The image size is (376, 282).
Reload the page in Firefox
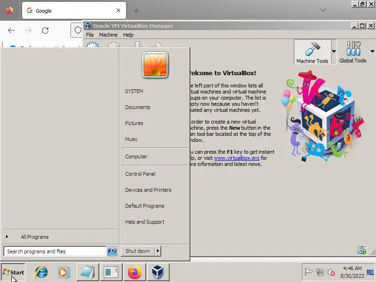pyautogui.click(x=45, y=31)
